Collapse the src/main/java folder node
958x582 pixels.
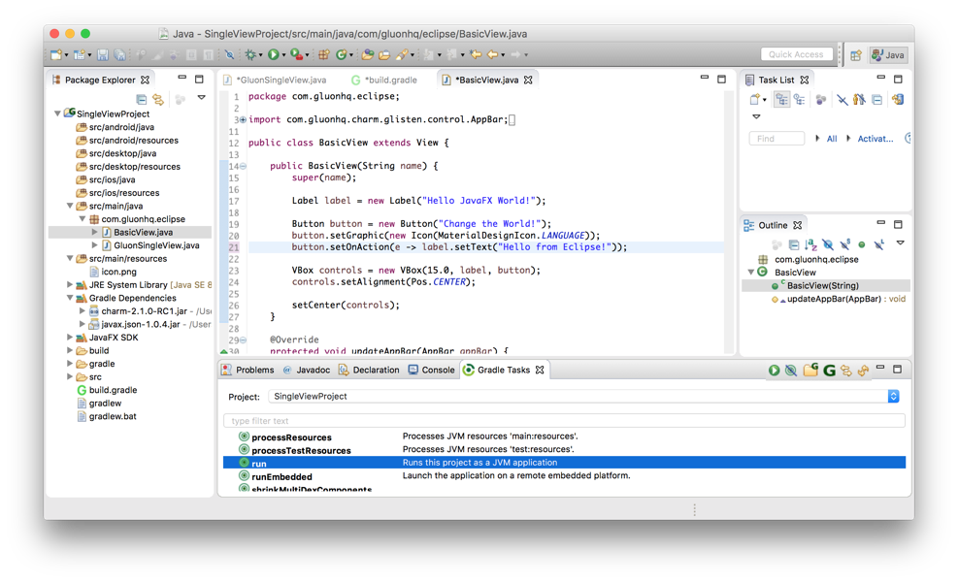click(70, 206)
